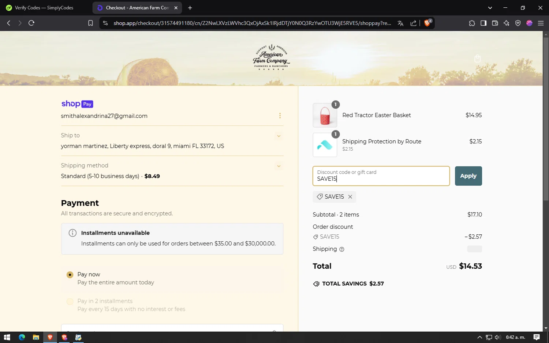Expand the Ship to address section
The width and height of the screenshot is (549, 343).
click(x=279, y=136)
